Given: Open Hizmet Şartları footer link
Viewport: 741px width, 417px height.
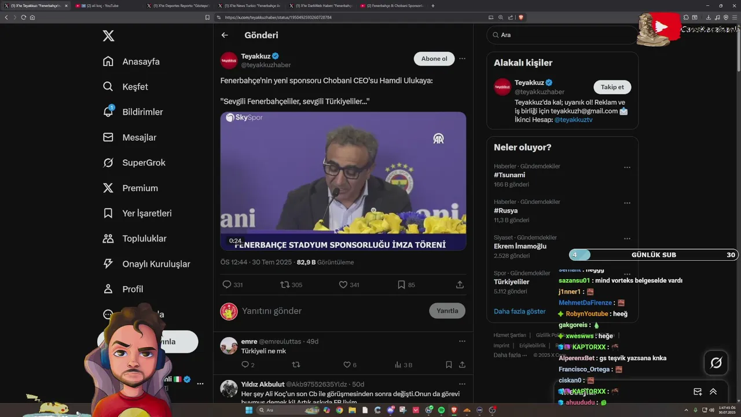Looking at the screenshot, I should pos(509,335).
